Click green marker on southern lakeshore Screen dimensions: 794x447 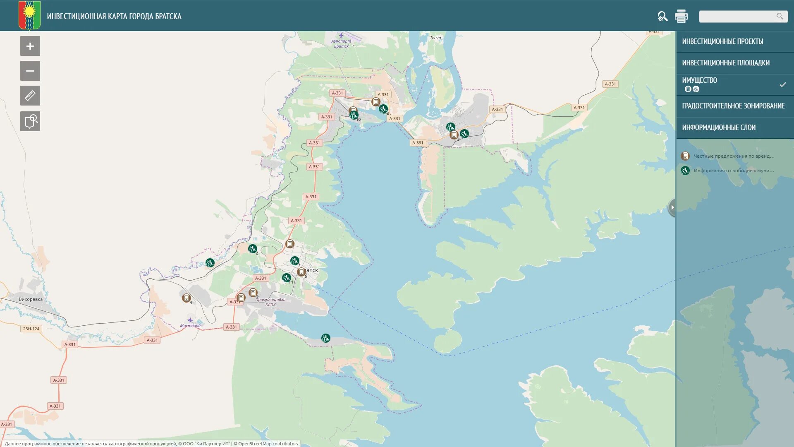[x=325, y=338]
